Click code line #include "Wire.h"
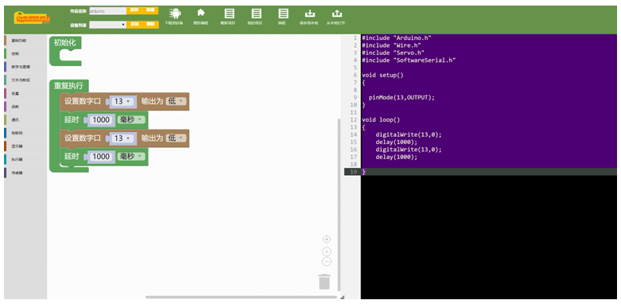The width and height of the screenshot is (621, 304). [391, 45]
